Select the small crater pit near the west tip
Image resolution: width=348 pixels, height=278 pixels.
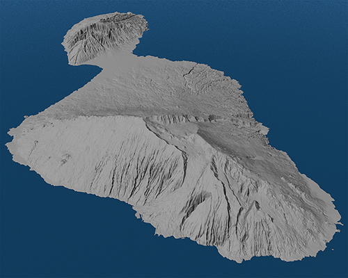point(36,142)
